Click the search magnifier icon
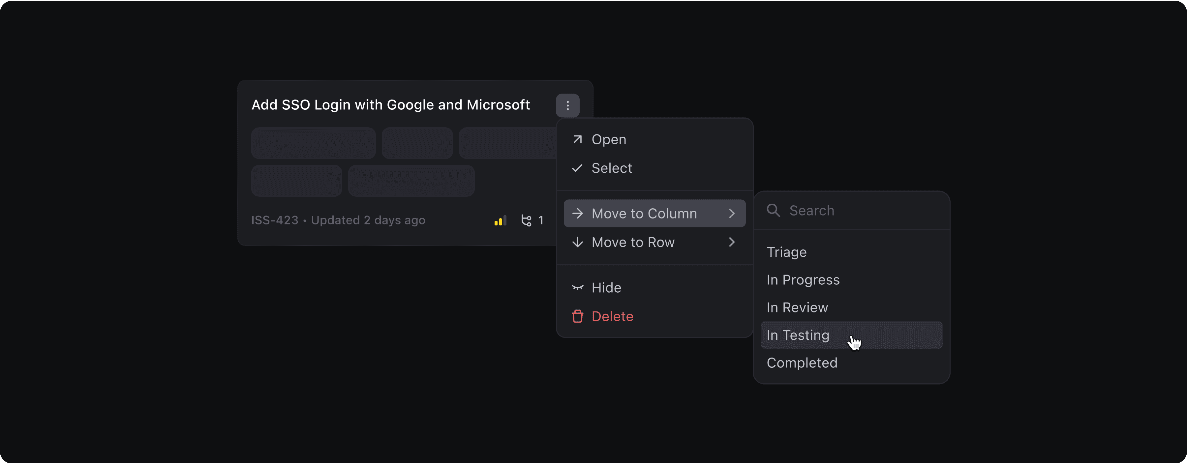Image resolution: width=1187 pixels, height=463 pixels. [x=773, y=211]
